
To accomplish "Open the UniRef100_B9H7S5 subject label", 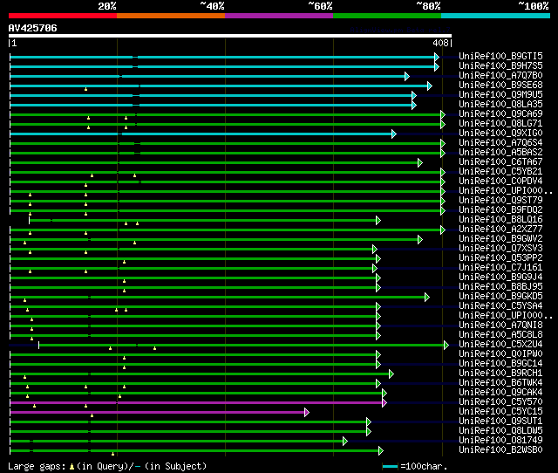I will tap(500, 66).
